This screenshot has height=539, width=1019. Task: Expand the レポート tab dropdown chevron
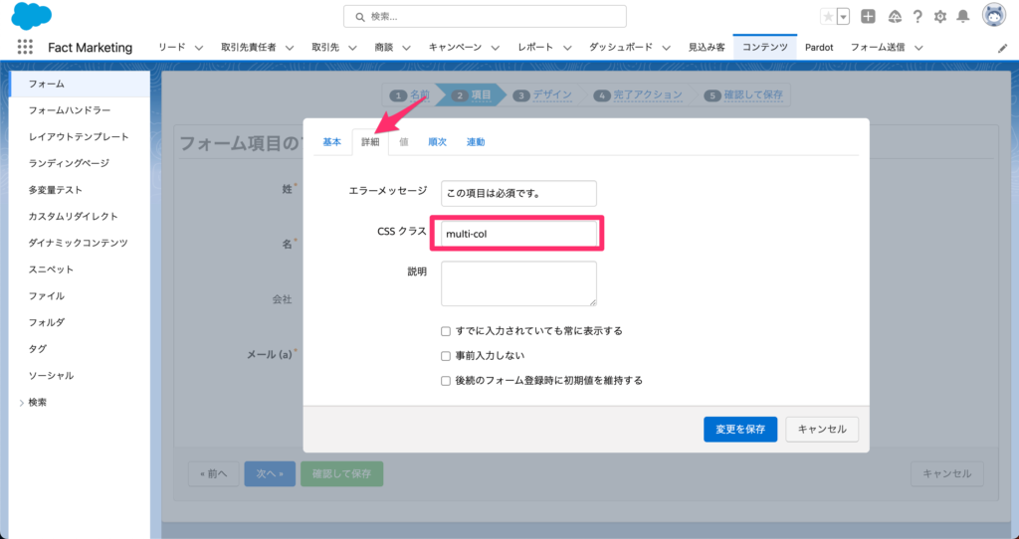point(566,48)
